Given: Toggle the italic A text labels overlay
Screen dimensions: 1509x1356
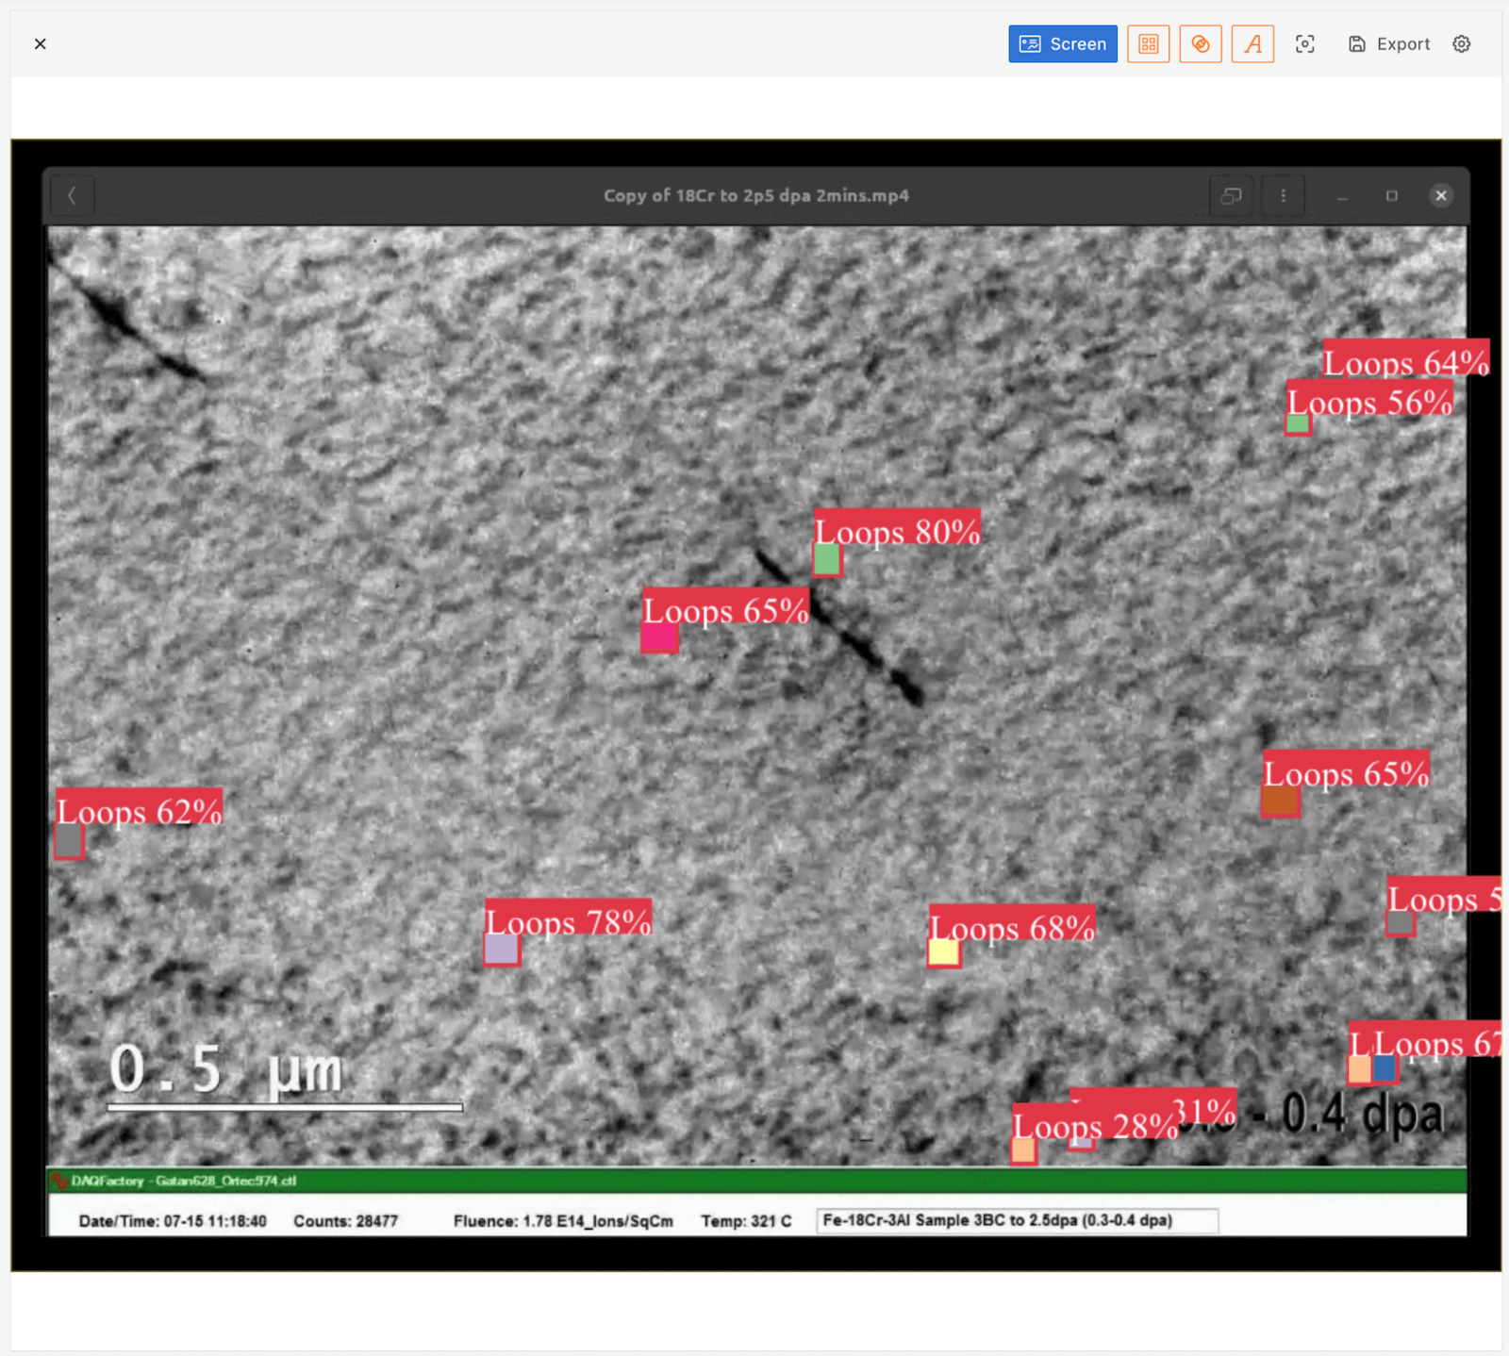Looking at the screenshot, I should (1252, 44).
